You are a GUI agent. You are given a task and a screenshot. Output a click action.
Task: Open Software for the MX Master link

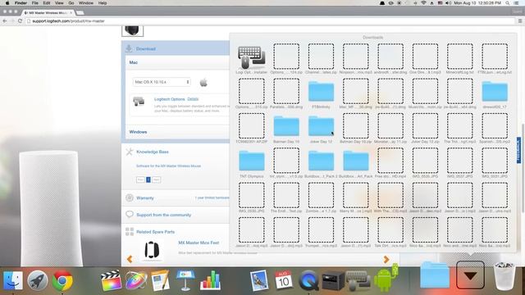pos(168,166)
